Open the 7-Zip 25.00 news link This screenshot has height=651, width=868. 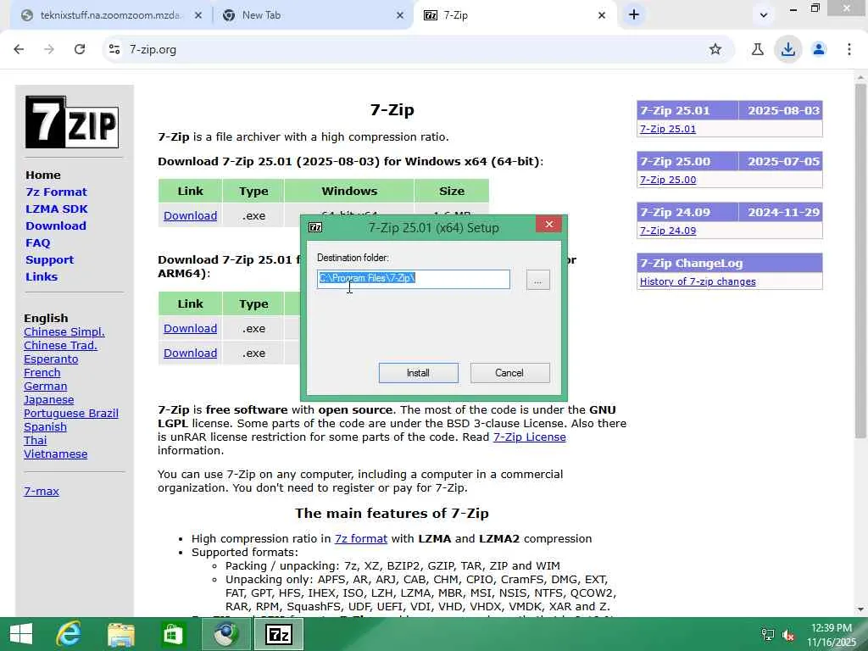coord(668,180)
